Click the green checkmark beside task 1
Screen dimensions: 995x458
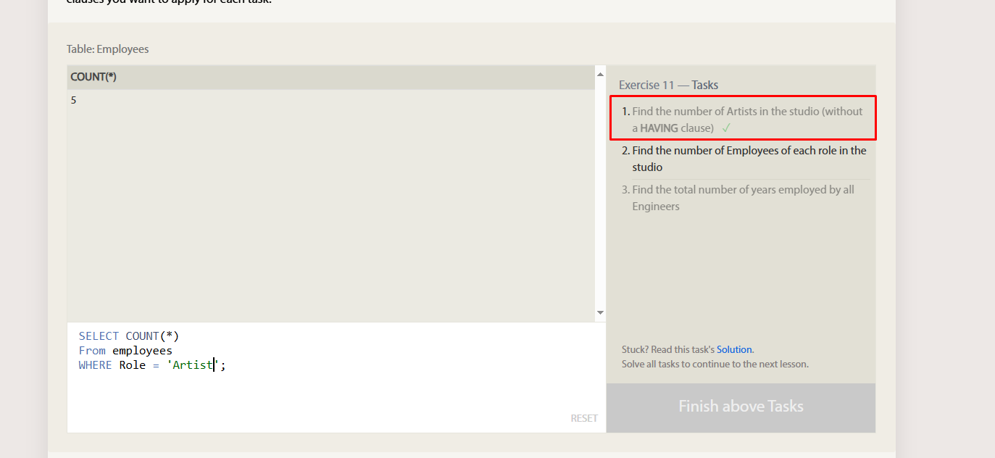click(726, 128)
